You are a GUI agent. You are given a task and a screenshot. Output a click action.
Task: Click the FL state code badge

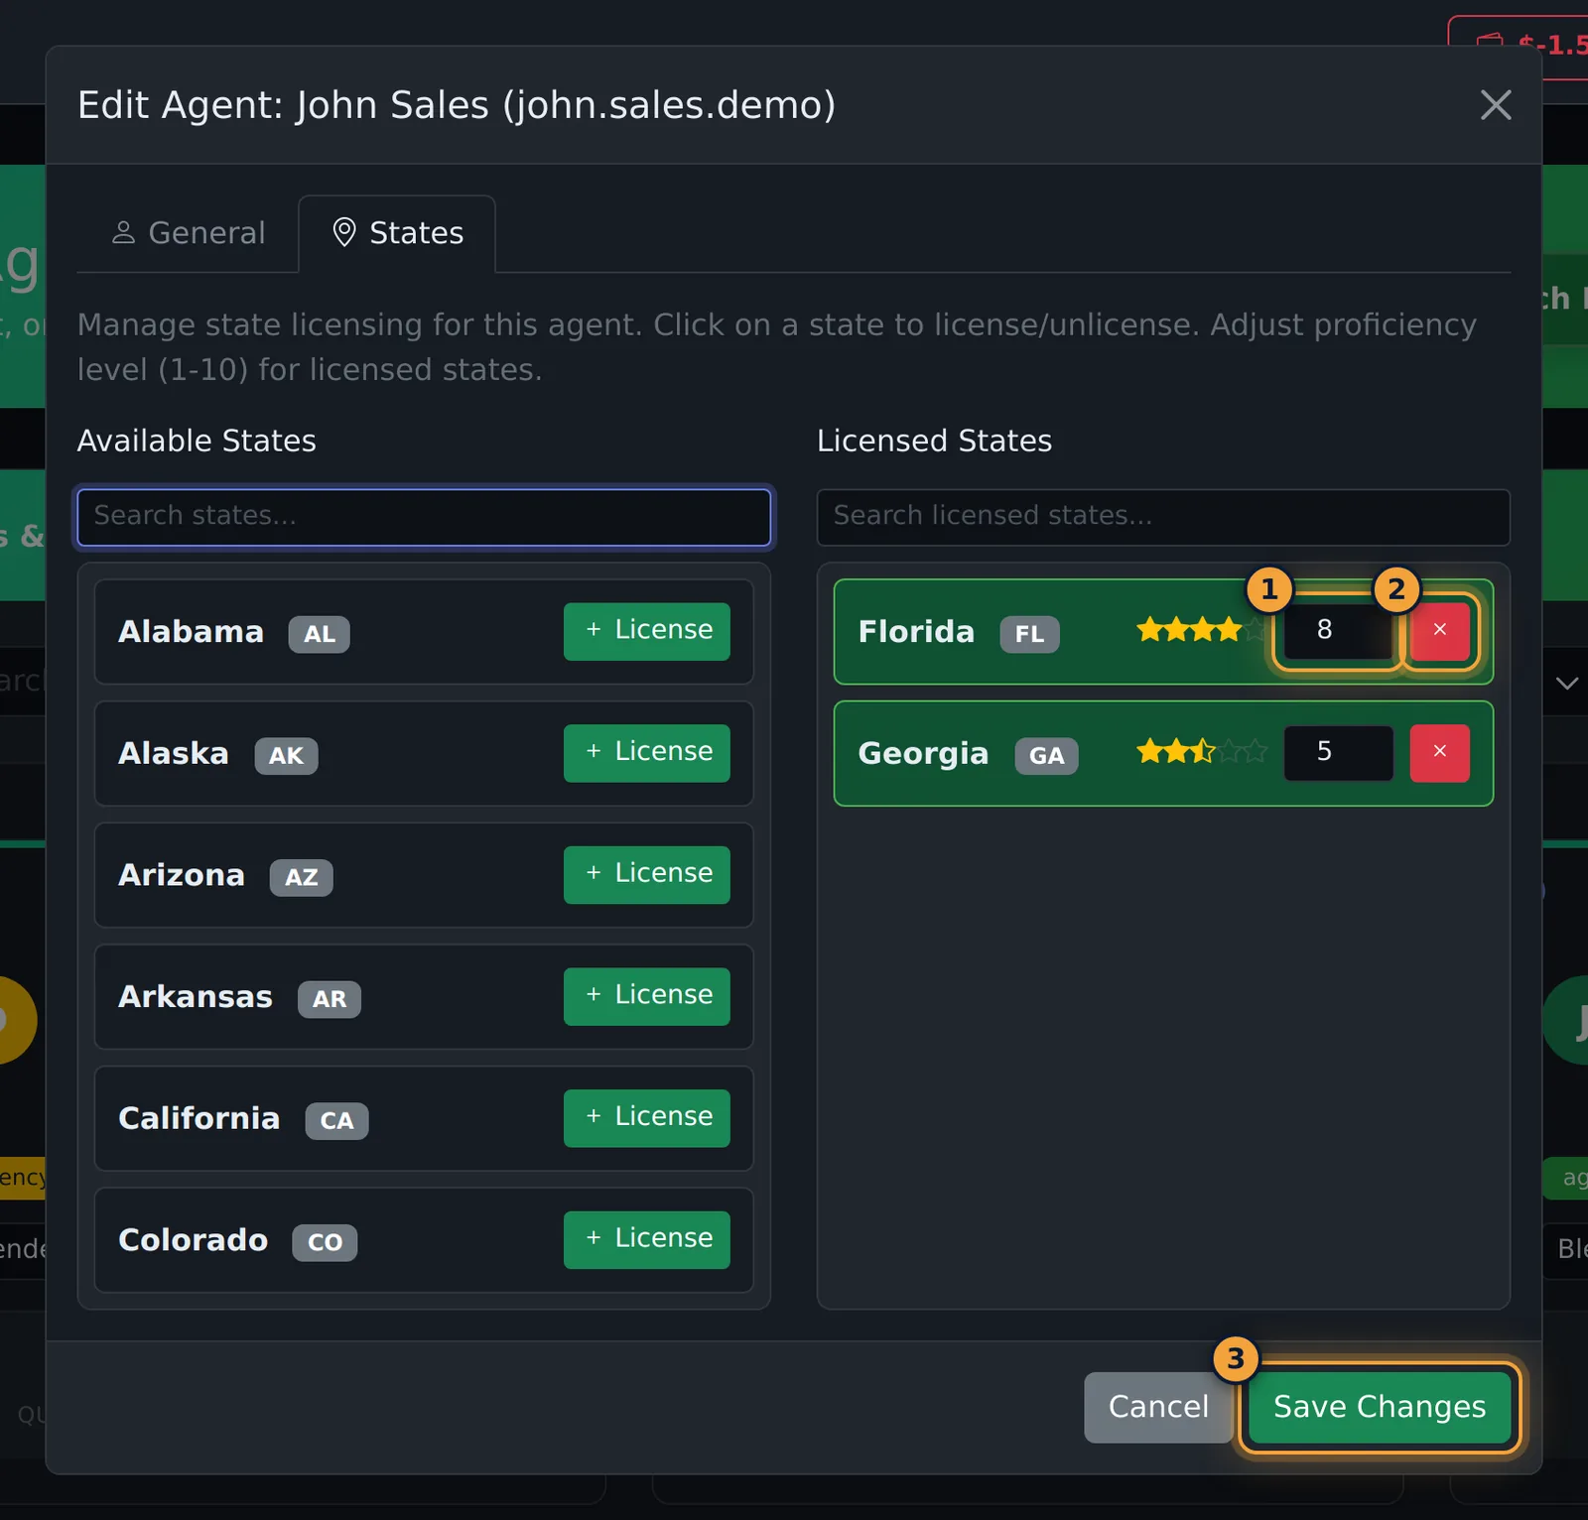coord(1029,634)
